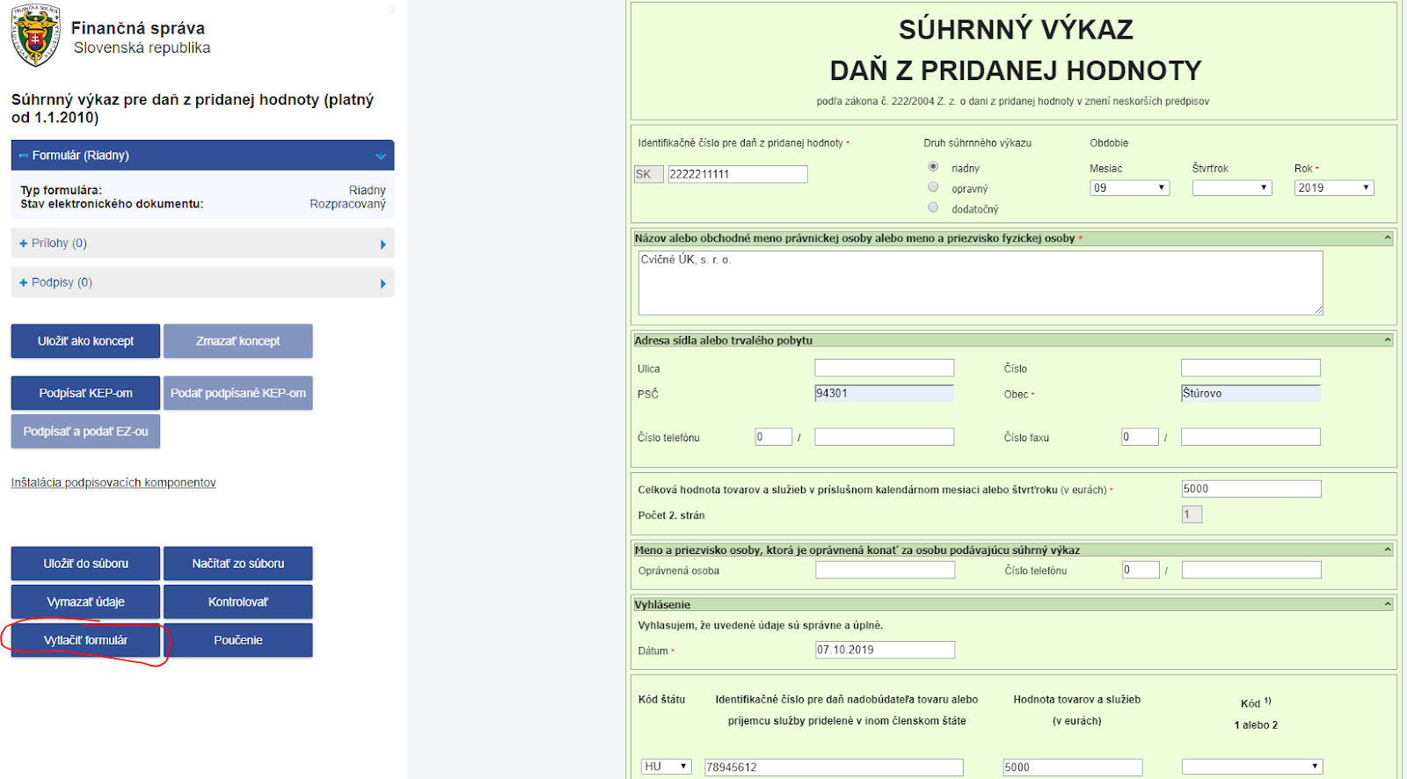Click the buyer ID field 78945612
The height and width of the screenshot is (779, 1407).
tap(834, 768)
